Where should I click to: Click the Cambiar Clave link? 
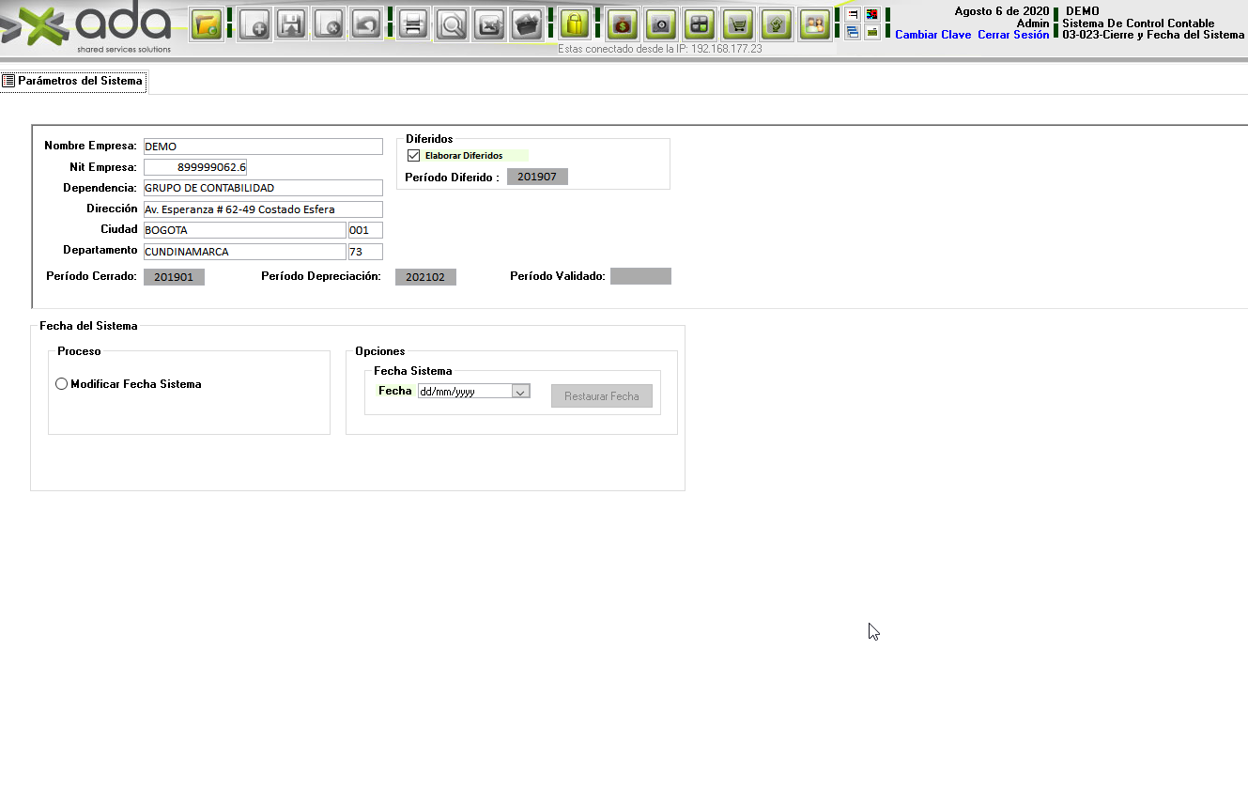click(932, 35)
